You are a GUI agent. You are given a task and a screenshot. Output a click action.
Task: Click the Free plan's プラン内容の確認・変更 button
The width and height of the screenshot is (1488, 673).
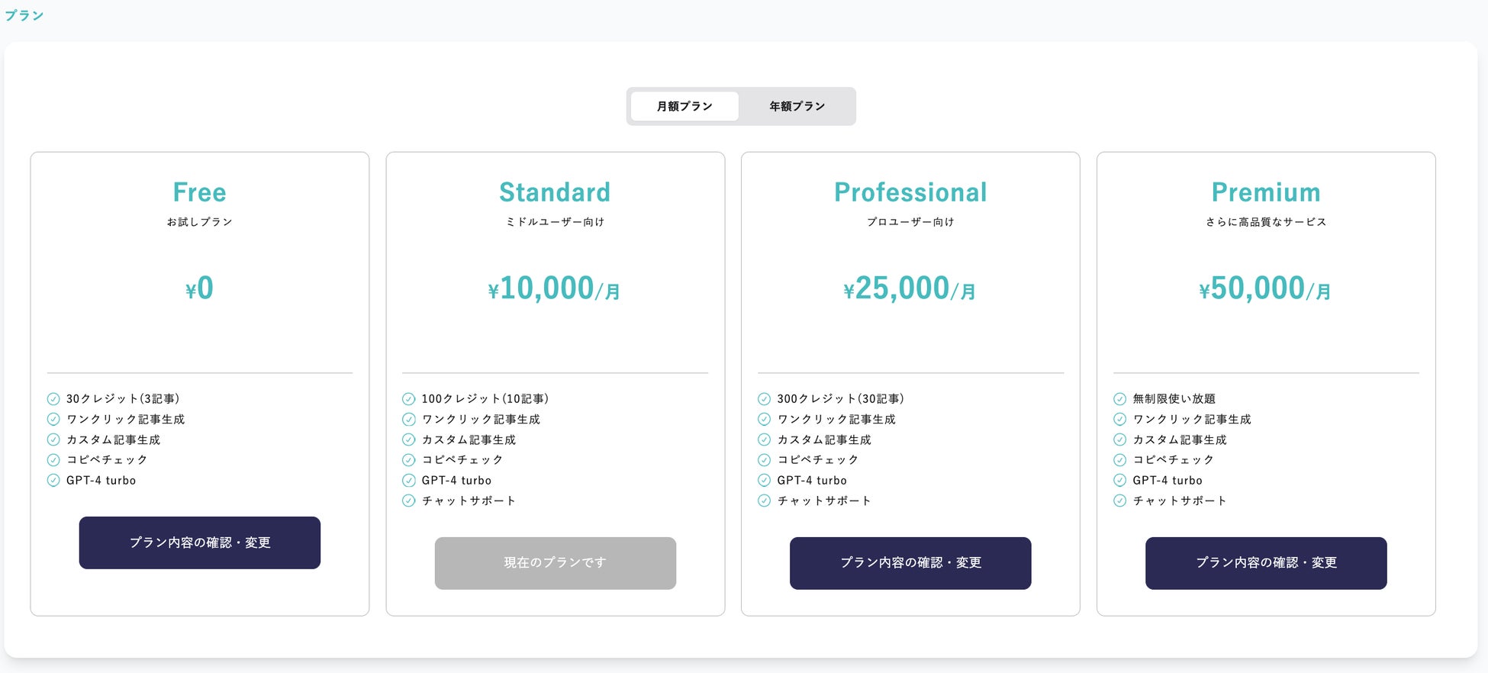coord(199,543)
